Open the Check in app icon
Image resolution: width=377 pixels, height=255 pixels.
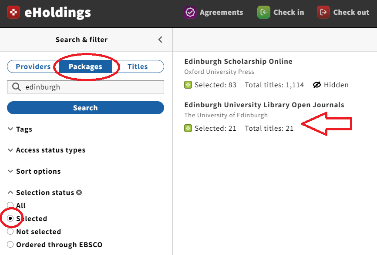(264, 12)
